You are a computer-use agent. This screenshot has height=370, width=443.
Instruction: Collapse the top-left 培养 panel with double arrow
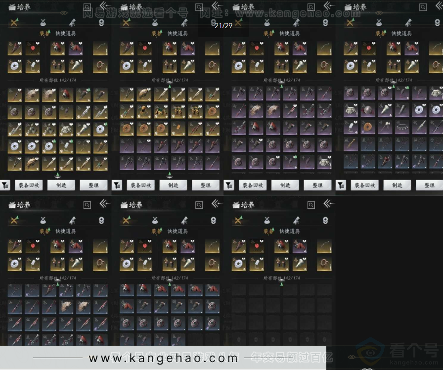104,5
